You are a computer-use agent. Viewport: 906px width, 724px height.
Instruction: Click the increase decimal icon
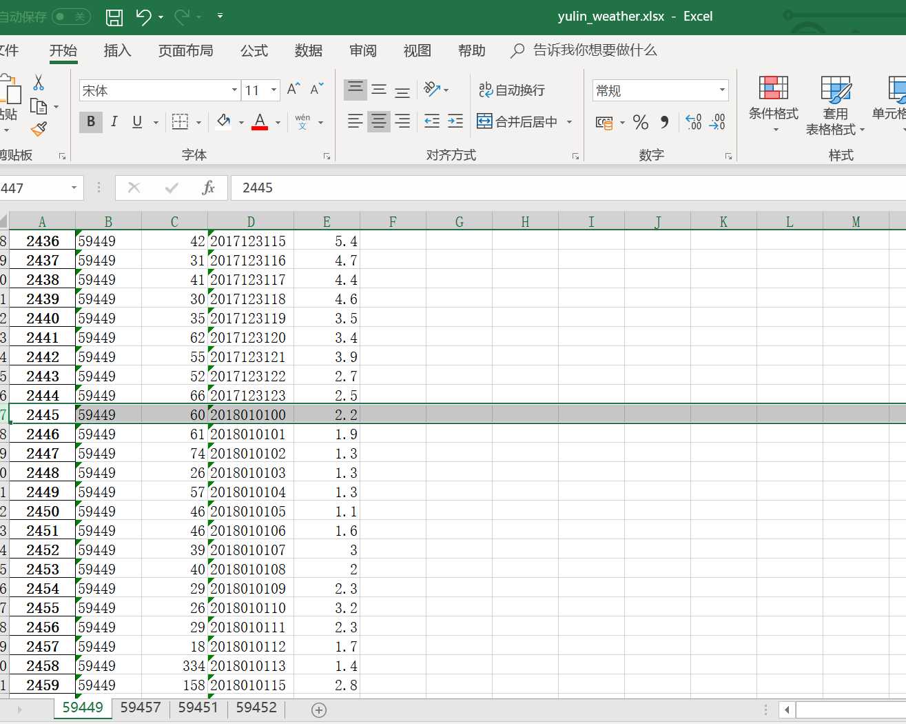coord(694,123)
